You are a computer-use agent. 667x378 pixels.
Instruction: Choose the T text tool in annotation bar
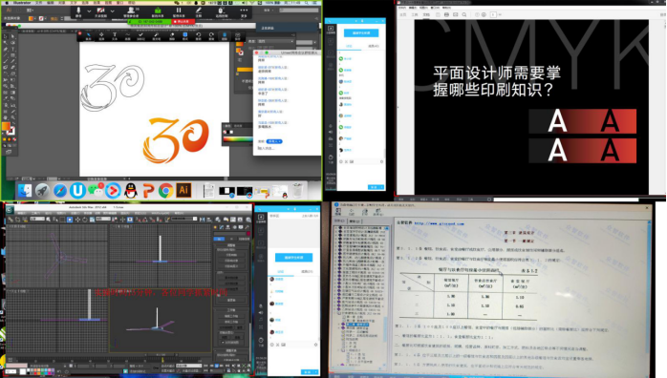pos(115,36)
